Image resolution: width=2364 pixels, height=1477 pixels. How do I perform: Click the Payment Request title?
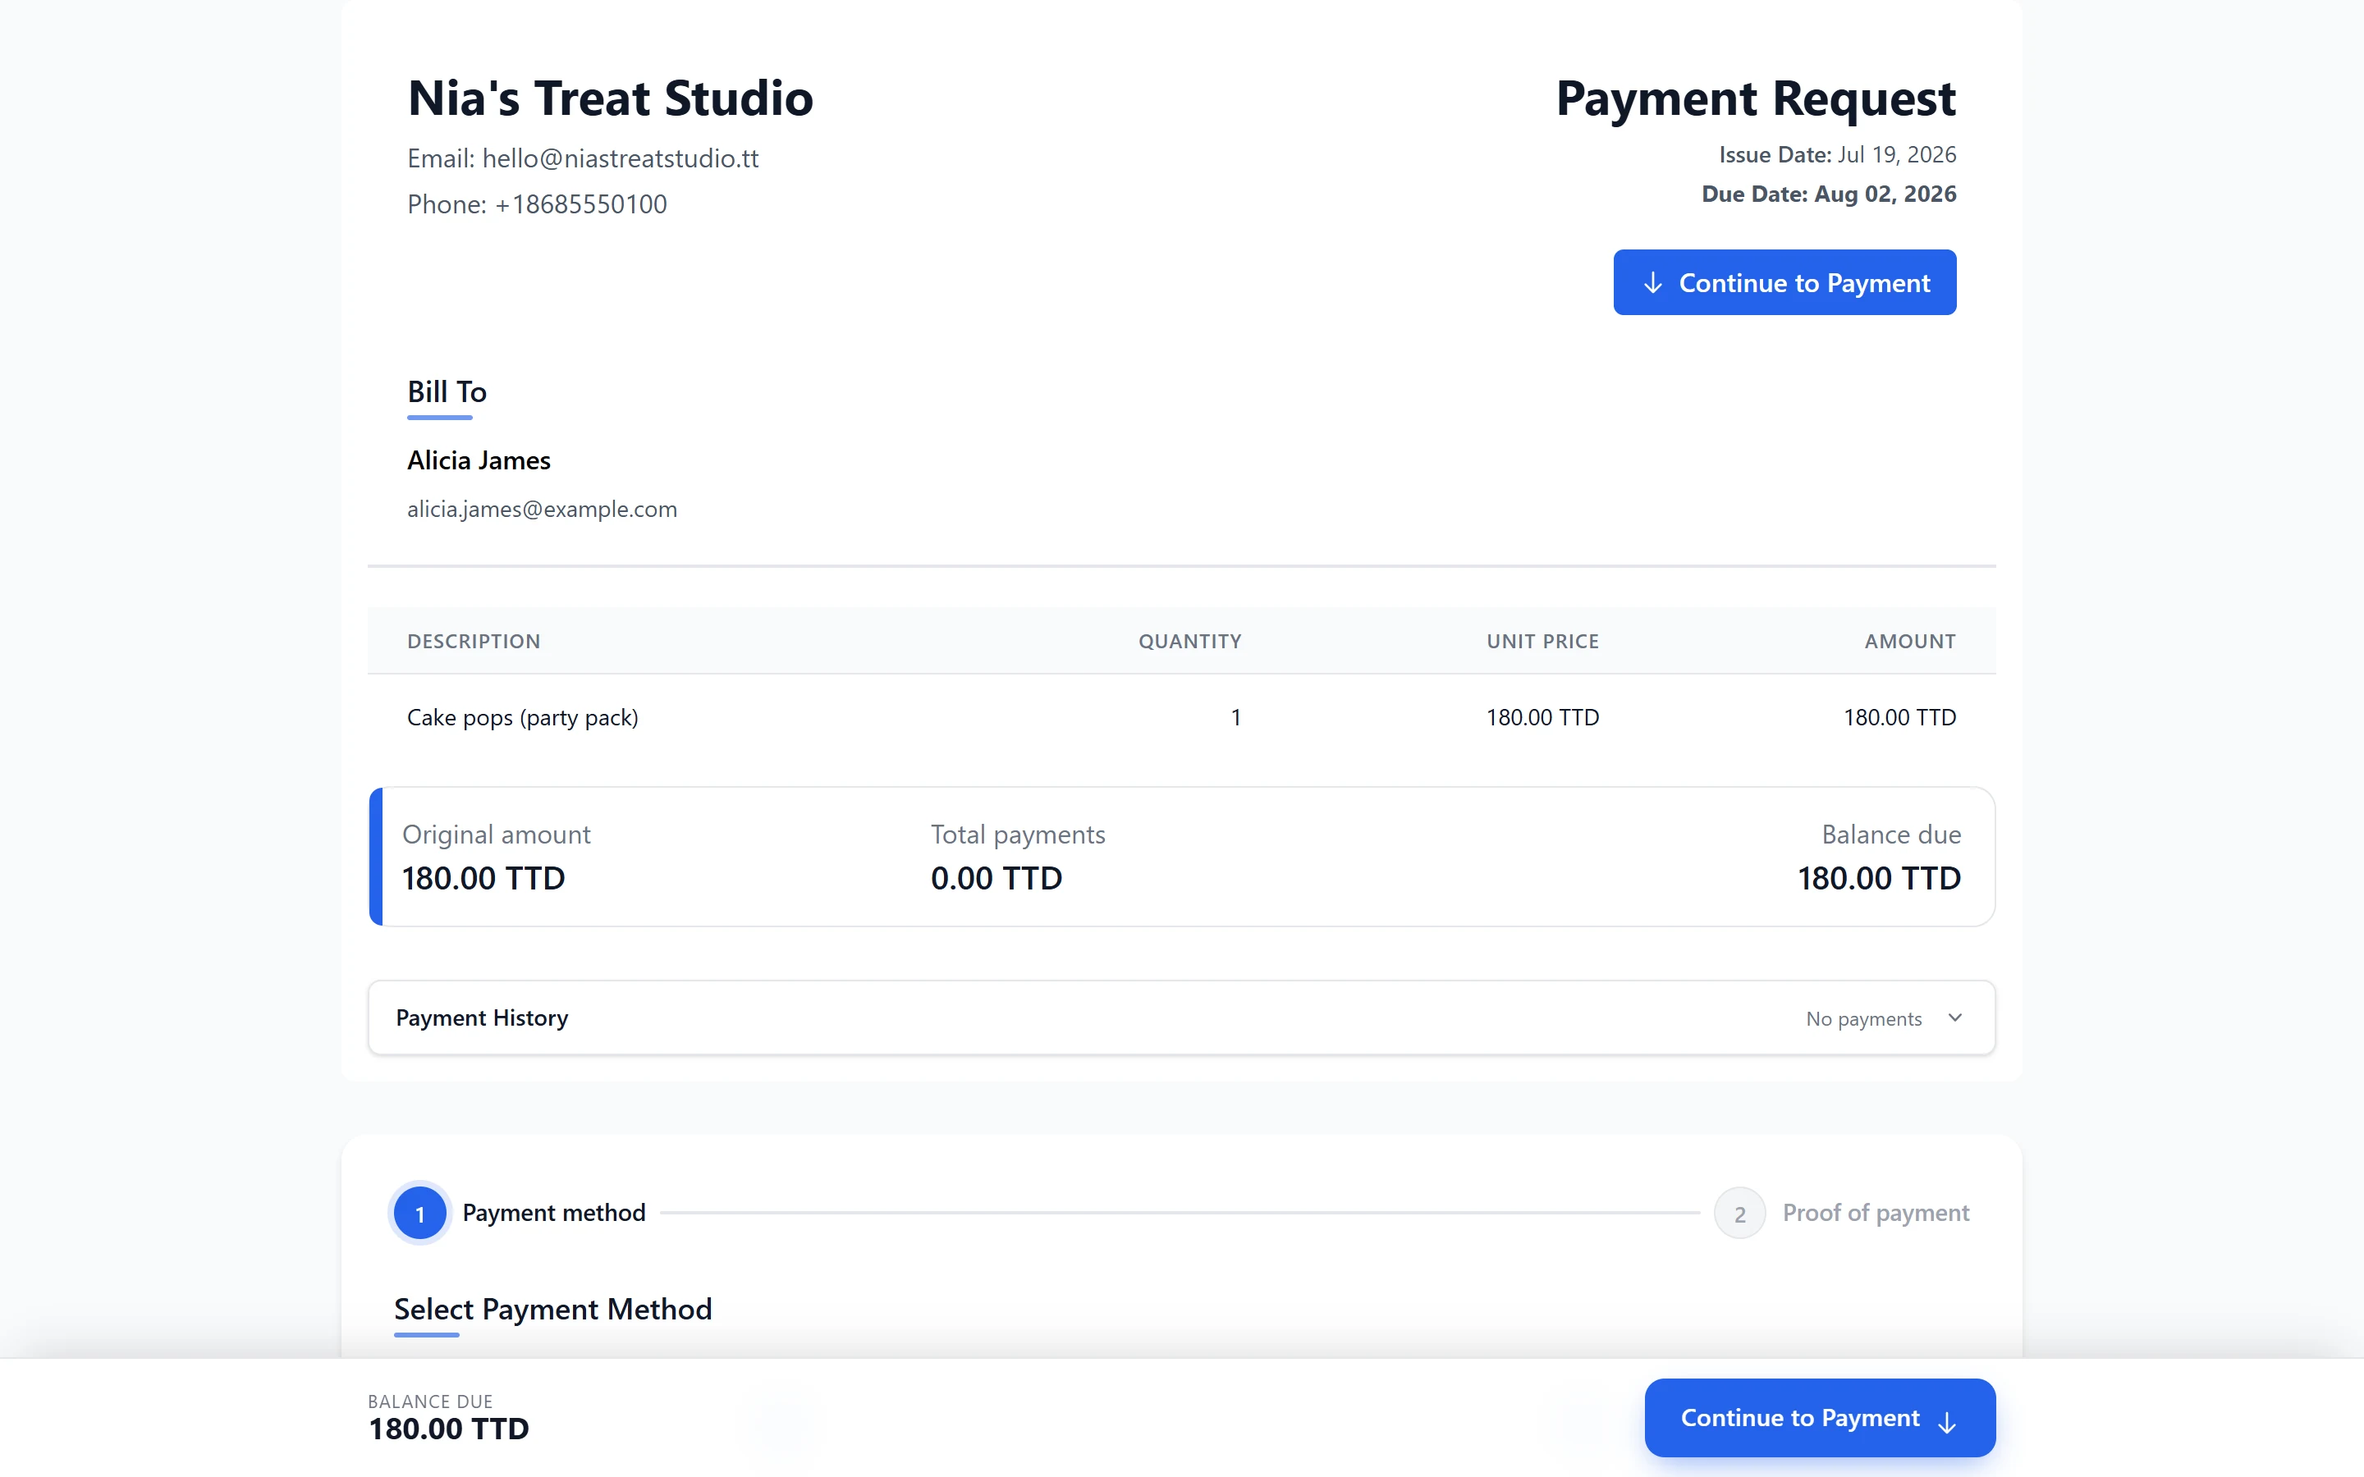(1756, 98)
